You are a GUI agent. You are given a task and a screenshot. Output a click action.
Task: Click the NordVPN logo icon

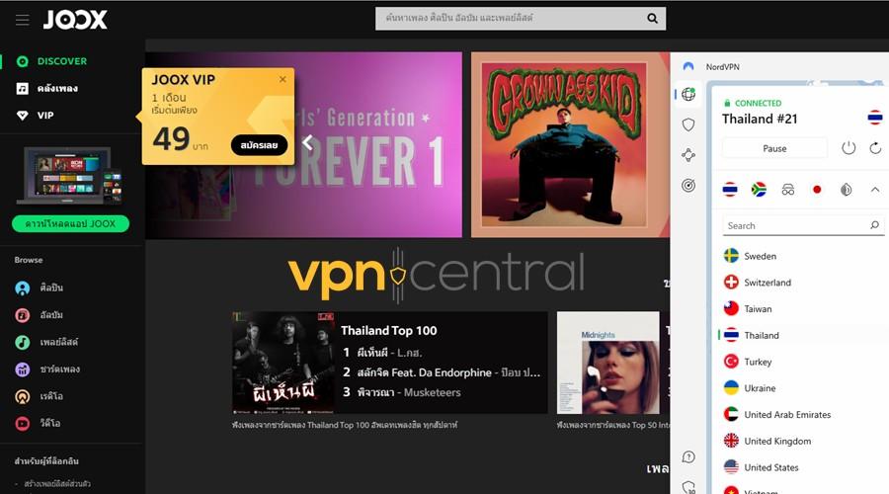pos(688,66)
